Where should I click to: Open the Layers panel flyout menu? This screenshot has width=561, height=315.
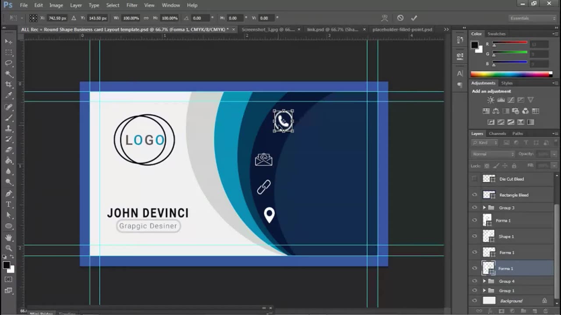(x=555, y=133)
